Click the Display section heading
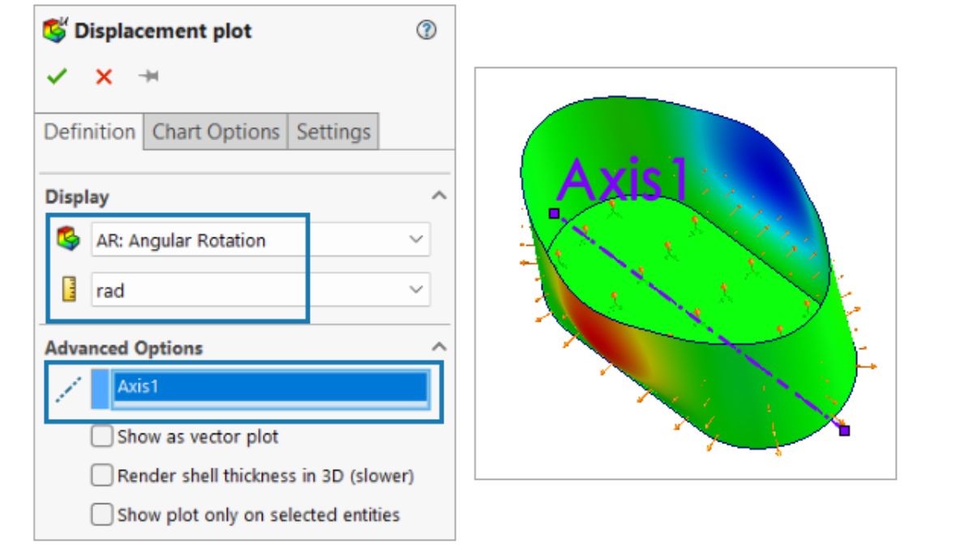973x547 pixels. [x=77, y=197]
